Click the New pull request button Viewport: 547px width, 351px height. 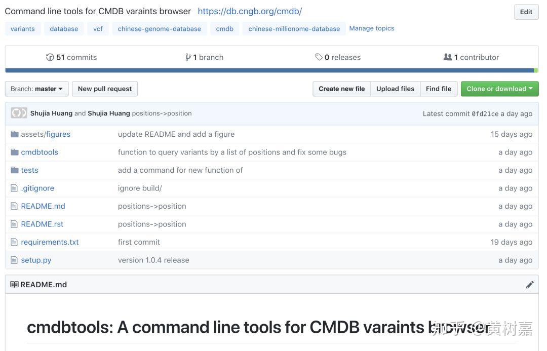[105, 89]
